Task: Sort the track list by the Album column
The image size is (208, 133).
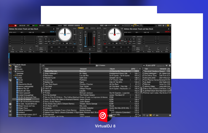Action: coord(119,69)
